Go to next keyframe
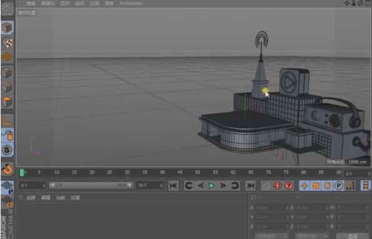The height and width of the screenshot is (239, 372). tap(234, 185)
